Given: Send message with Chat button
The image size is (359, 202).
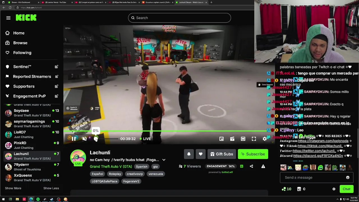Looking at the screenshot, I should click(x=346, y=189).
